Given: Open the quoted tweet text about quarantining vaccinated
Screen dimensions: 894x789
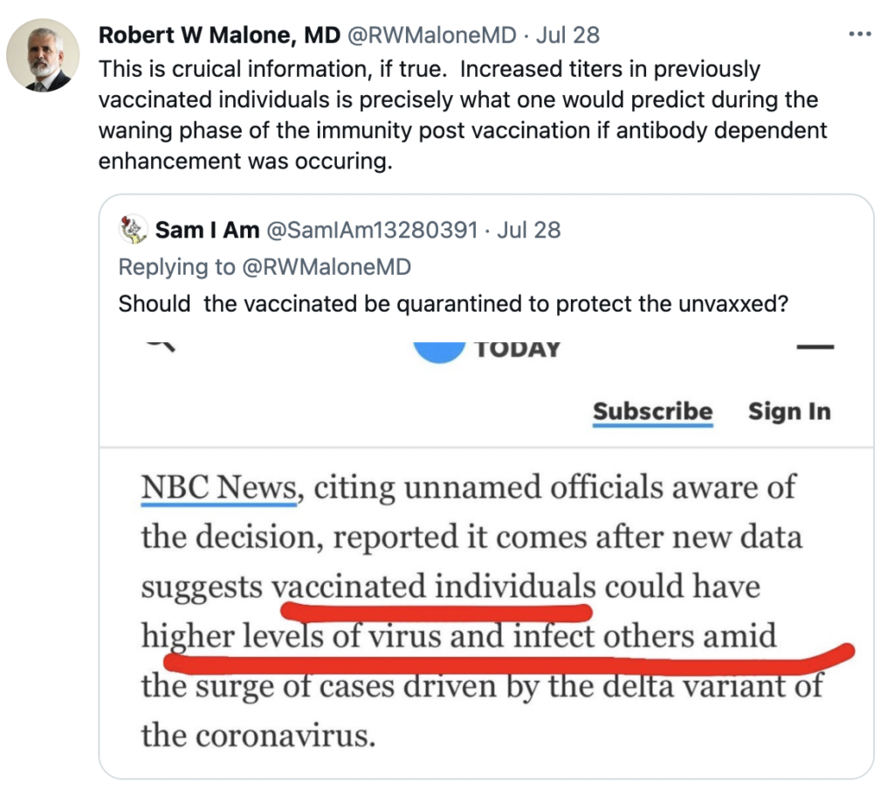Looking at the screenshot, I should [x=453, y=304].
